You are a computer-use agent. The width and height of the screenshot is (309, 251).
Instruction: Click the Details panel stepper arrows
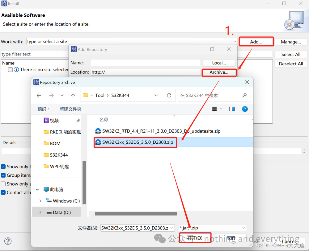(x=304, y=151)
